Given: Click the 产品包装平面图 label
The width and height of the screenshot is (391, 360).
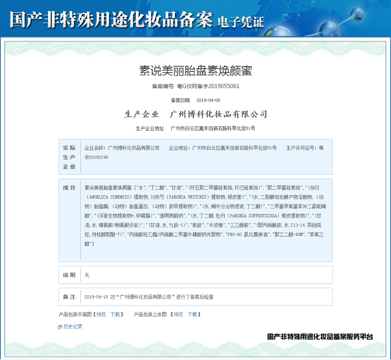Looking at the screenshot, I should [x=75, y=314].
